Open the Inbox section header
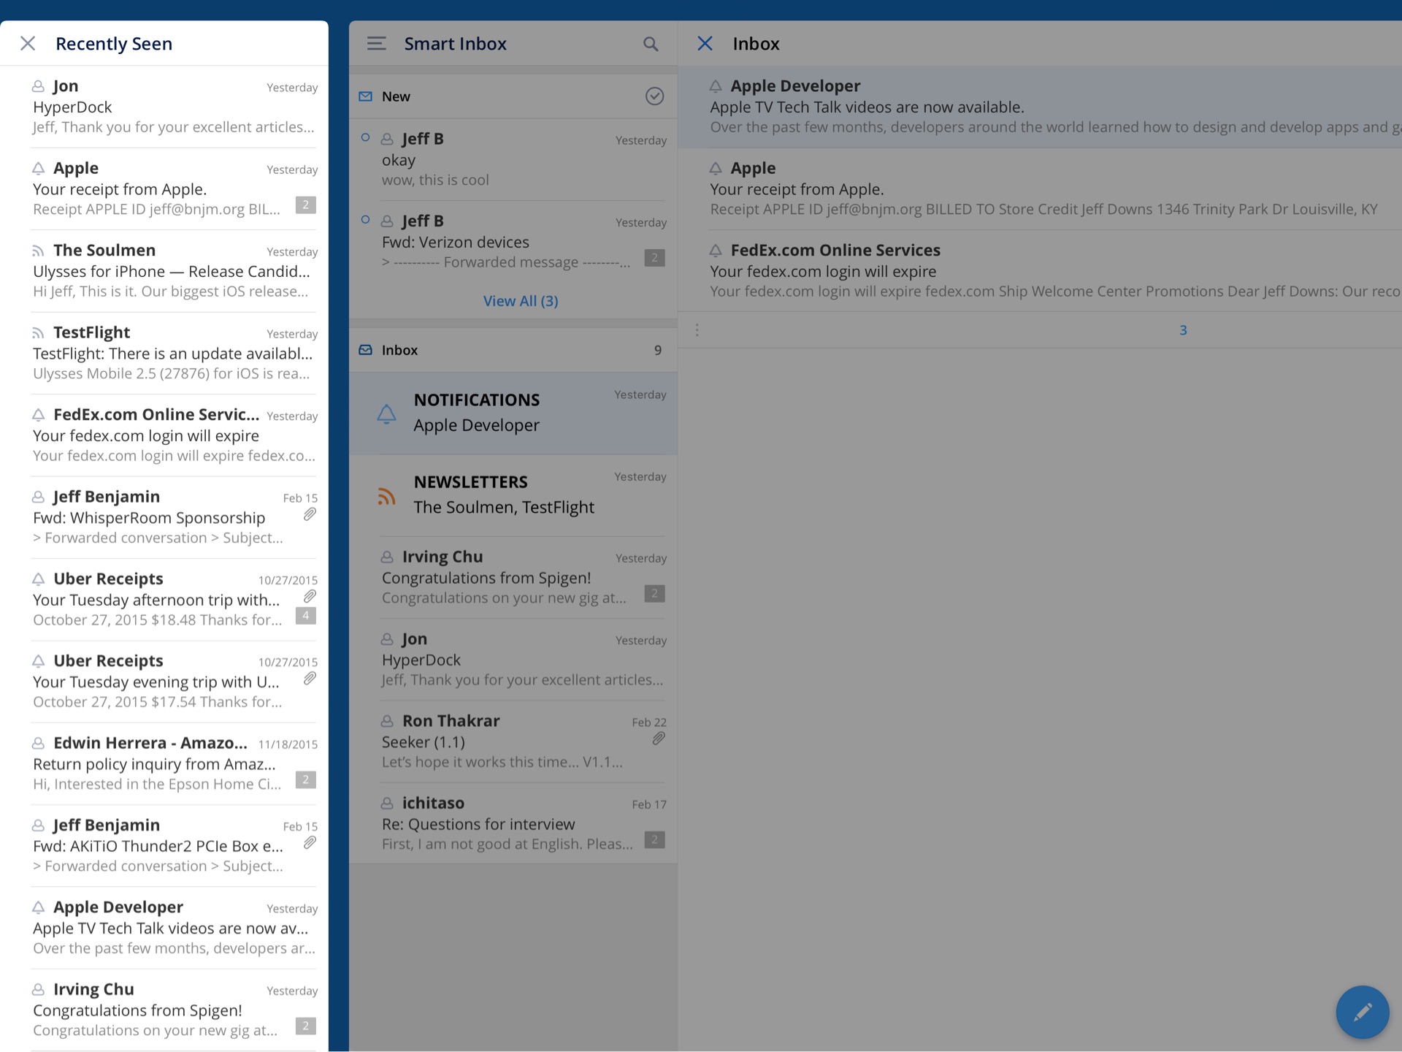Image resolution: width=1402 pixels, height=1052 pixels. tap(400, 350)
